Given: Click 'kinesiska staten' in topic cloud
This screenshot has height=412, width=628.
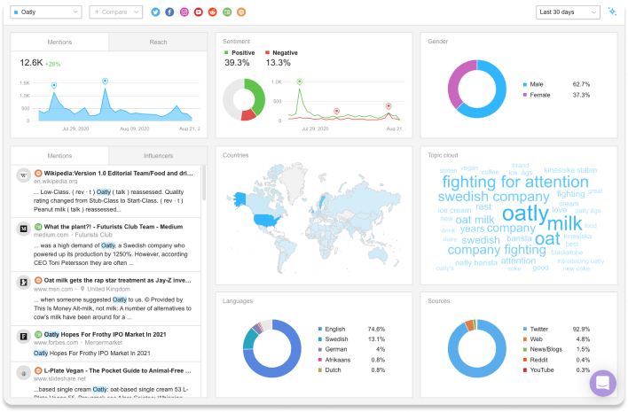Looking at the screenshot, I should [570, 170].
